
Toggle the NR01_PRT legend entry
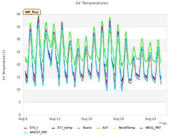[150, 128]
